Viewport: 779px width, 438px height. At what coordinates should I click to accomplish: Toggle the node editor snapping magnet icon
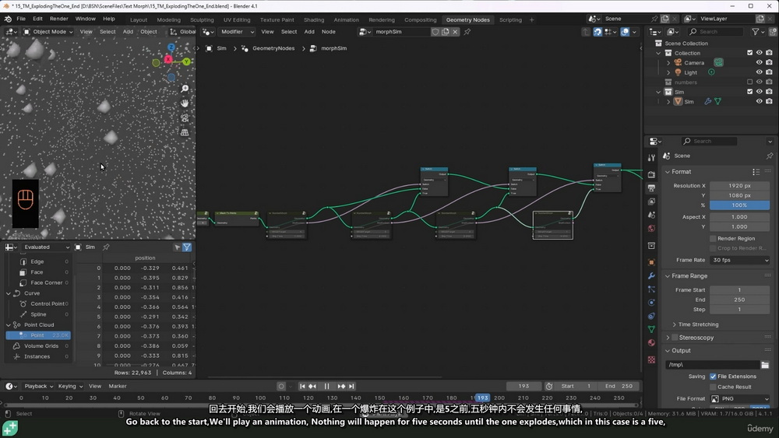[597, 32]
